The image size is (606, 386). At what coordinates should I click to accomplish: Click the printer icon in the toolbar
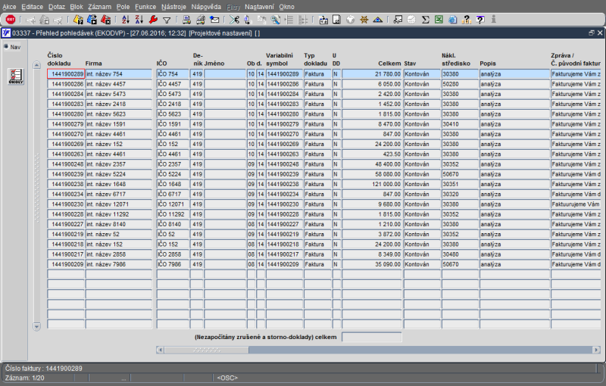(x=186, y=20)
